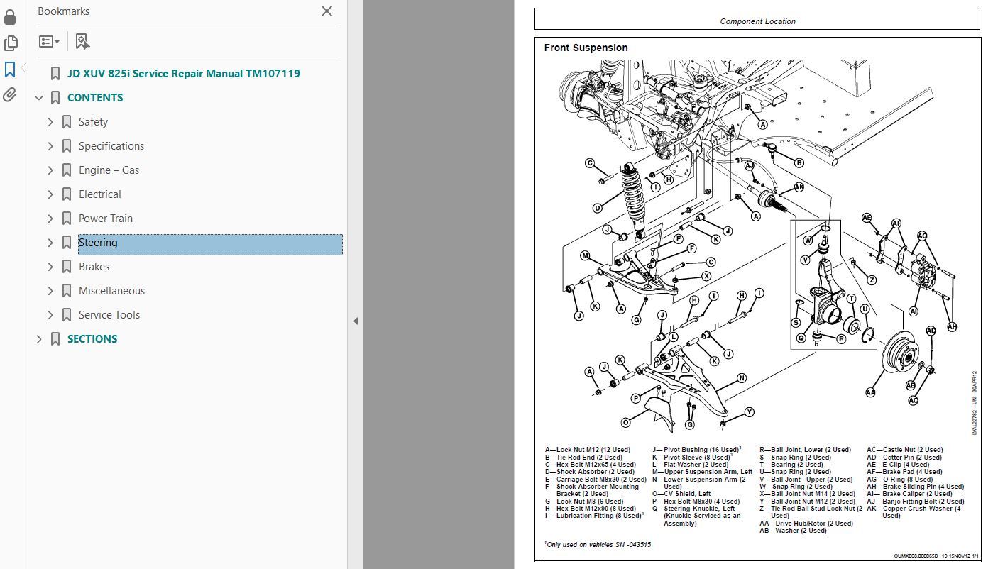The image size is (993, 569).
Task: Click the Component Location caption text
Action: (x=757, y=21)
